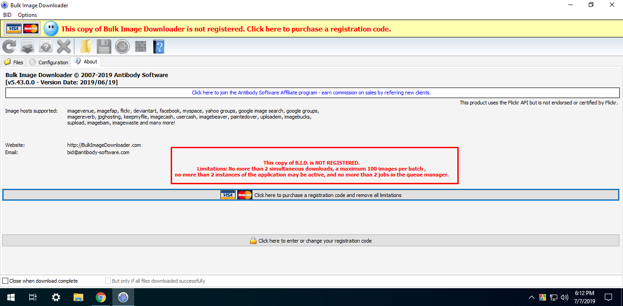This screenshot has width=623, height=306.
Task: Open the http://BulkImageDownloader.com website link
Action: pos(104,145)
